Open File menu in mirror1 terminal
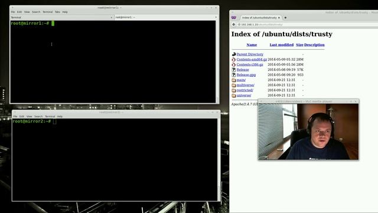Viewport: 378px width, 213px height. click(13, 12)
